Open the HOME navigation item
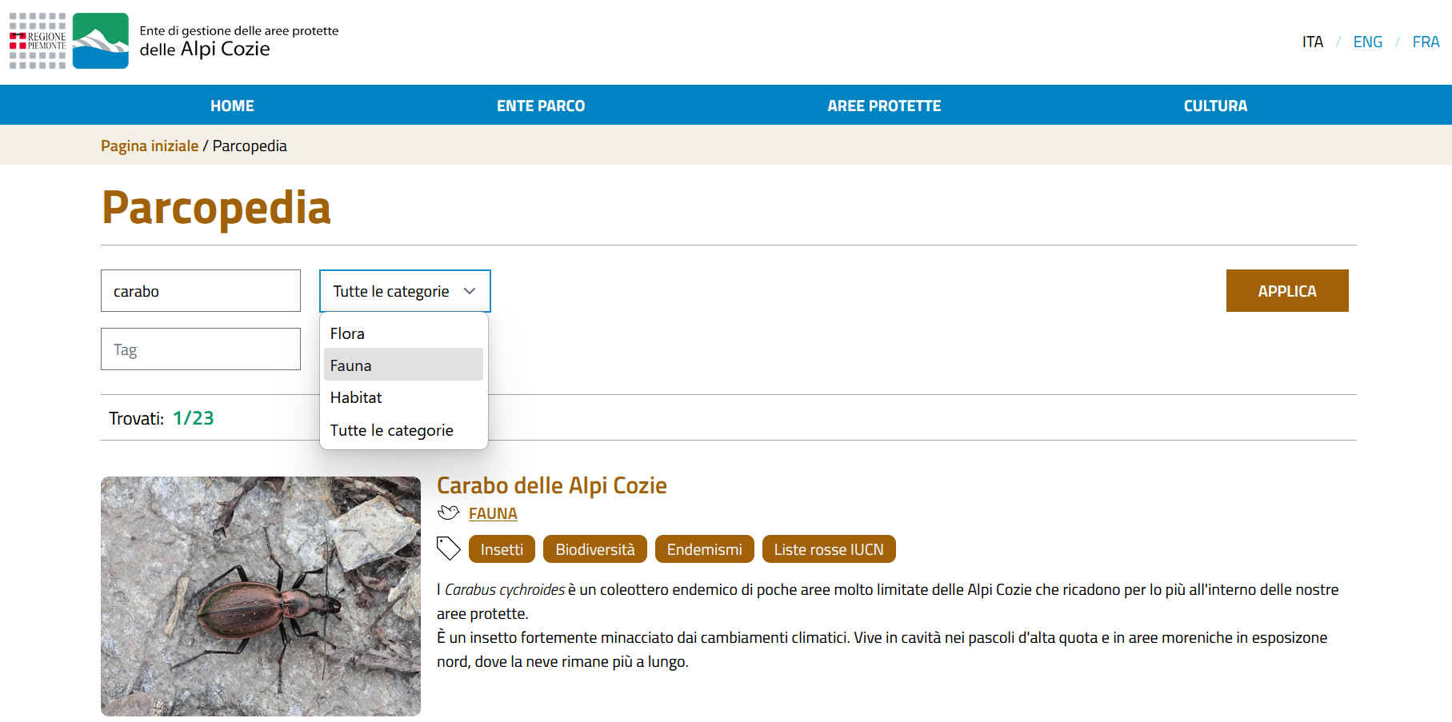This screenshot has width=1452, height=722. point(232,106)
